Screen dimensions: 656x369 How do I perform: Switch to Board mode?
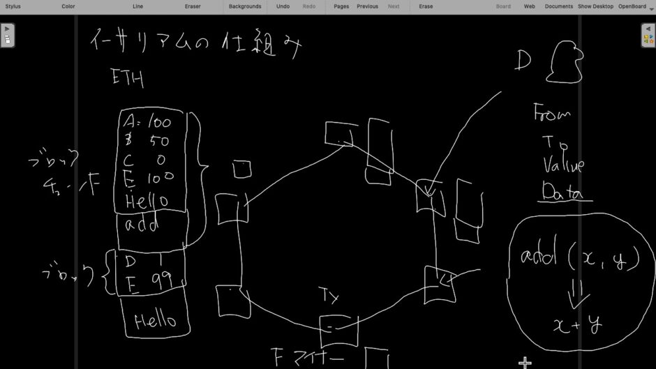(503, 6)
